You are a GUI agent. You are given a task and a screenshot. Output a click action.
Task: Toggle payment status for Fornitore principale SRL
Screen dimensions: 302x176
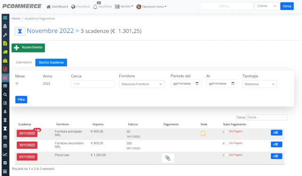click(x=225, y=132)
